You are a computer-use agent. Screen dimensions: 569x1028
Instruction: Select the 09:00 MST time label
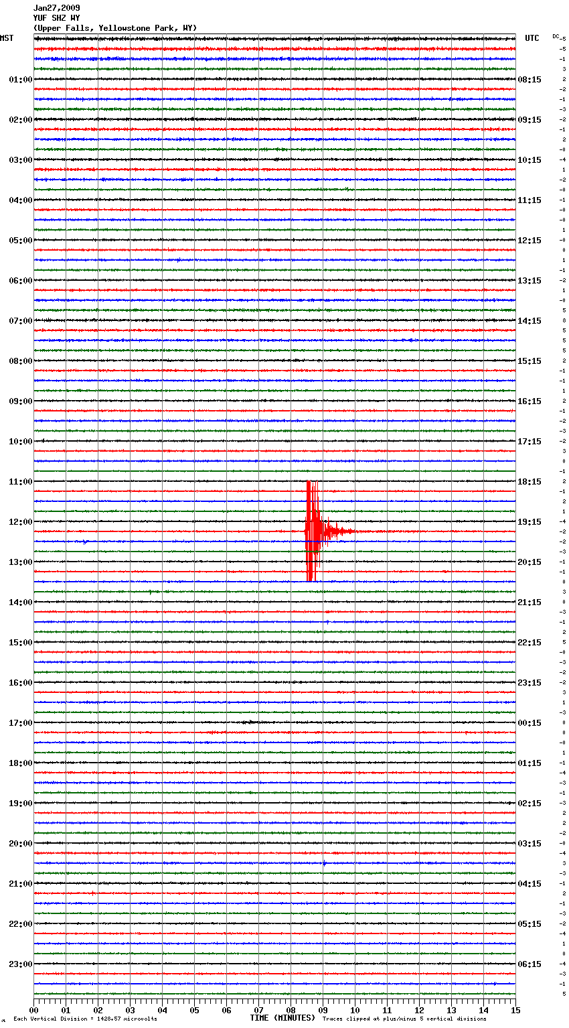(x=21, y=401)
